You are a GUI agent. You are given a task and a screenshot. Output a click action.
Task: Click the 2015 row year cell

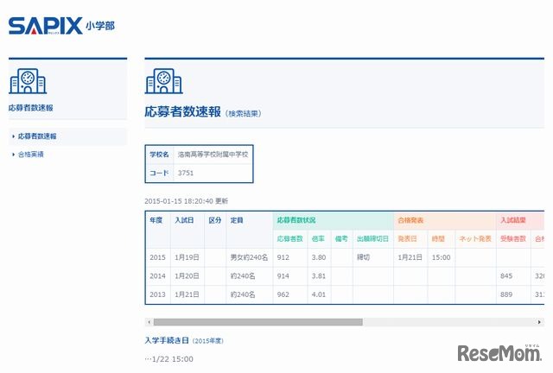pyautogui.click(x=156, y=256)
